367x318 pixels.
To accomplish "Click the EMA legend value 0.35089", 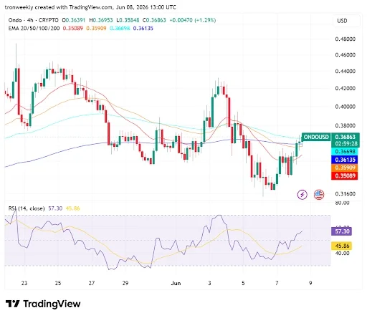I will [72, 29].
